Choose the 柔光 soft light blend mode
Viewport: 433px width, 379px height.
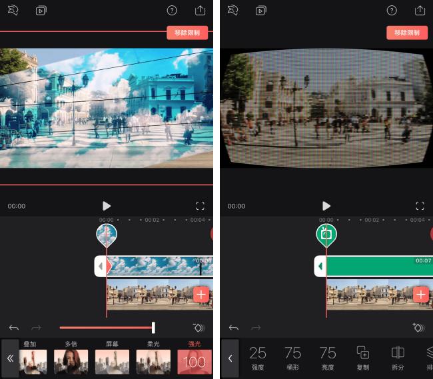point(153,358)
